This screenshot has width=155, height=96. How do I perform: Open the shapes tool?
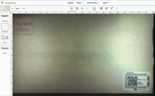tap(106, 8)
